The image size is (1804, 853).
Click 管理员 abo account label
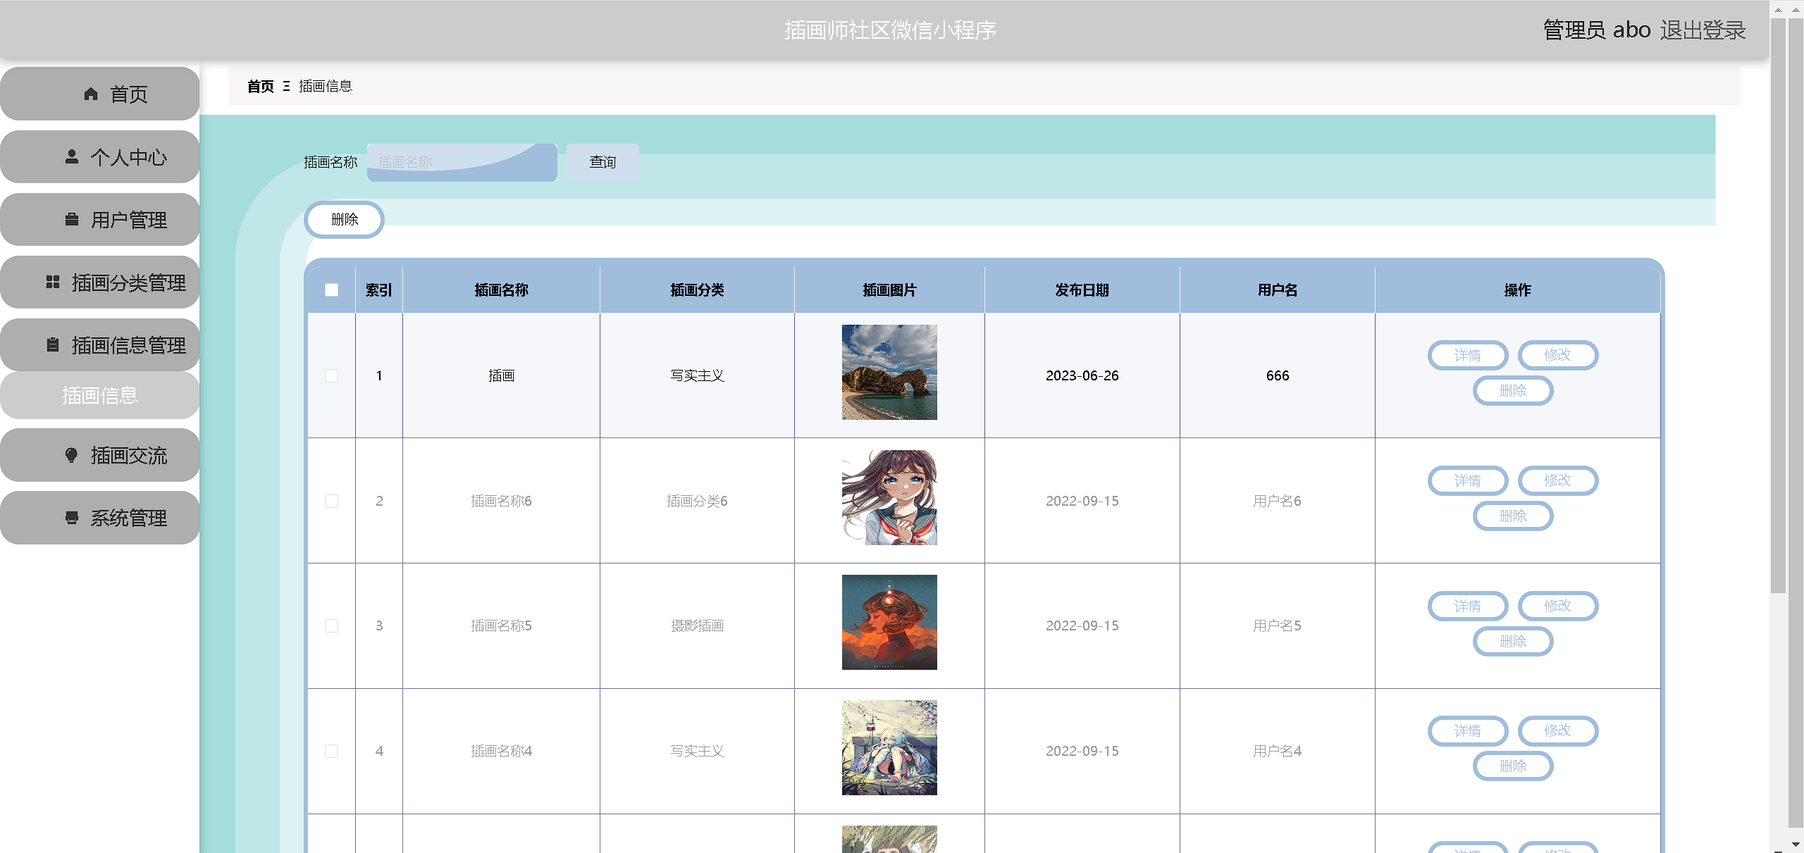click(x=1596, y=30)
